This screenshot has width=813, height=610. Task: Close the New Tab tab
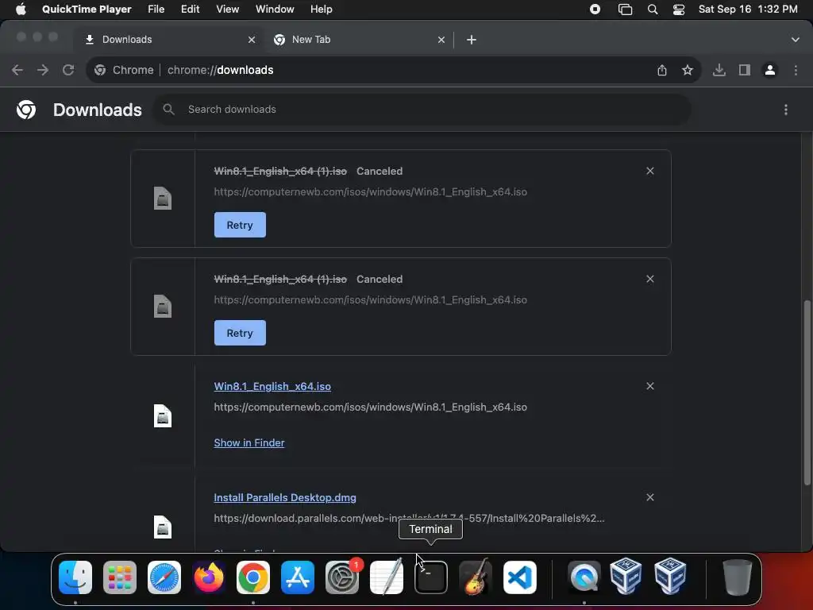tap(441, 40)
